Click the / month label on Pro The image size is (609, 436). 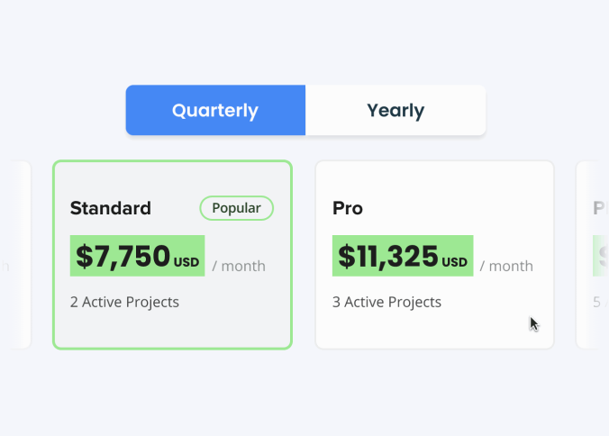[x=506, y=267]
